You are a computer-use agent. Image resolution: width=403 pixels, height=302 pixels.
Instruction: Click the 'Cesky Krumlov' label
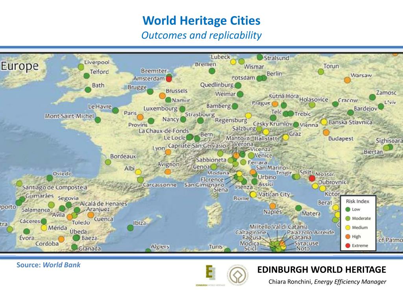click(x=273, y=124)
